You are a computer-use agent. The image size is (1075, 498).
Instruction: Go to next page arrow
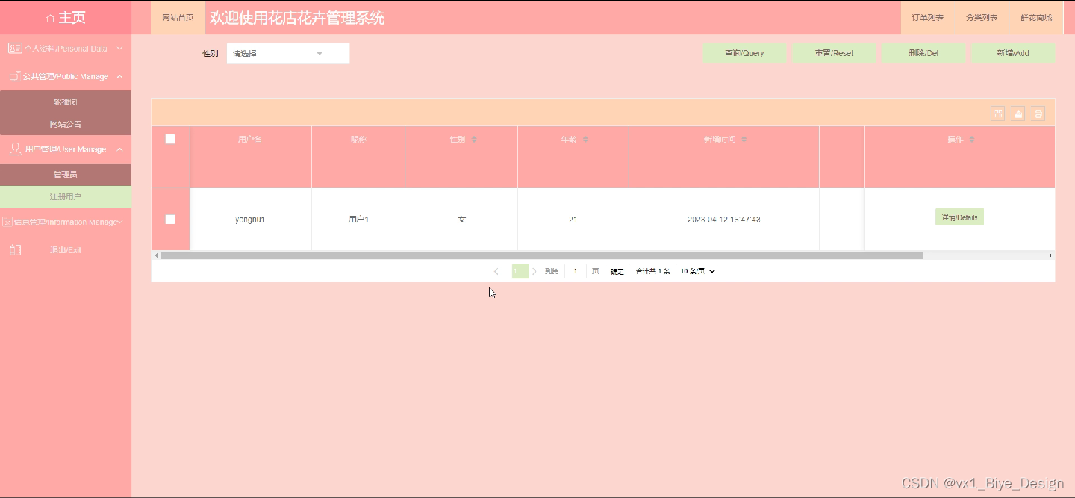tap(535, 271)
